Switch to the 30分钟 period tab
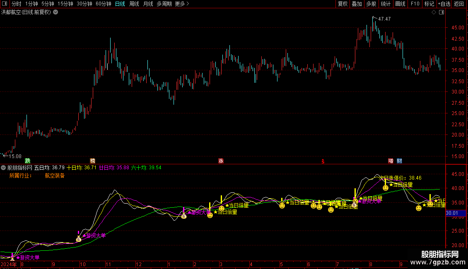Screen dimensions: 468x269 click(x=84, y=4)
